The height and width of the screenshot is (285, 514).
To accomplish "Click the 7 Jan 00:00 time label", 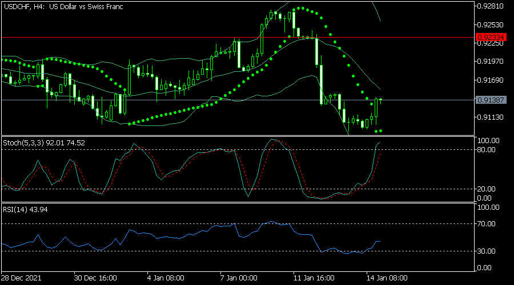I will [x=239, y=278].
